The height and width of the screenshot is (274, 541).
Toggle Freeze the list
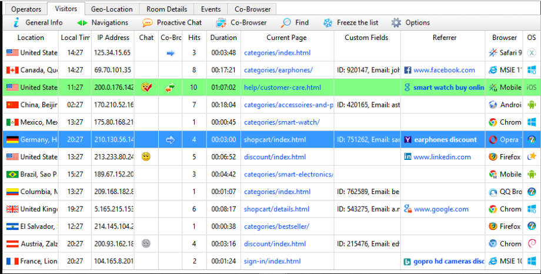click(350, 23)
